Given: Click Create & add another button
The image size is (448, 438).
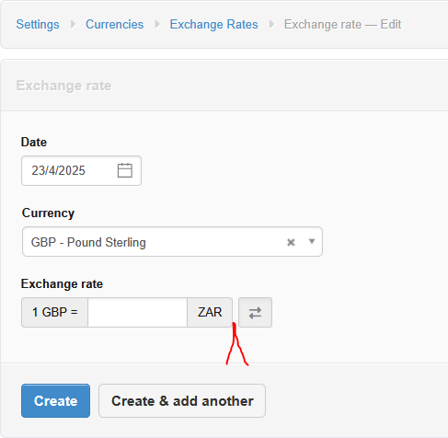Looking at the screenshot, I should (x=182, y=401).
